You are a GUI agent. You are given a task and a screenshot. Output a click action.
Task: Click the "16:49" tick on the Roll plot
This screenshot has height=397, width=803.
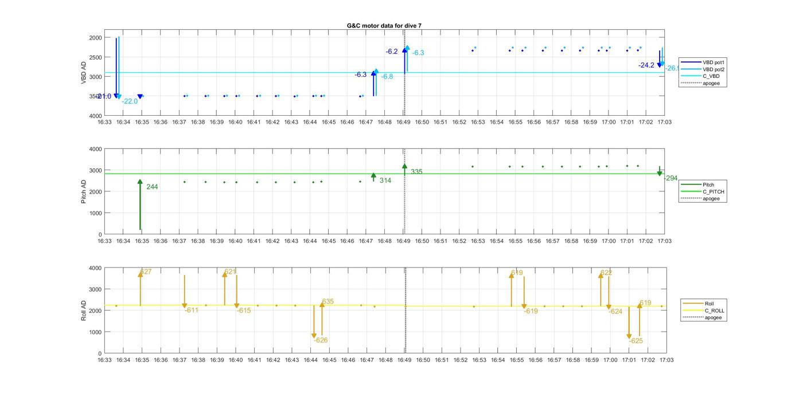pyautogui.click(x=404, y=360)
